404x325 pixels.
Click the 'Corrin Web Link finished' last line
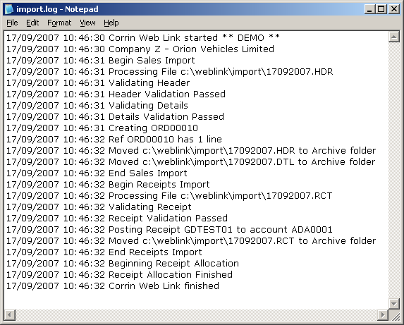[x=113, y=286]
